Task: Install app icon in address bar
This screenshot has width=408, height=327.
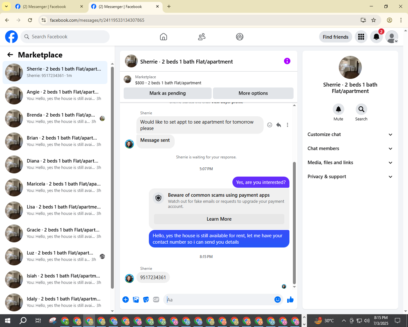Action: click(363, 20)
